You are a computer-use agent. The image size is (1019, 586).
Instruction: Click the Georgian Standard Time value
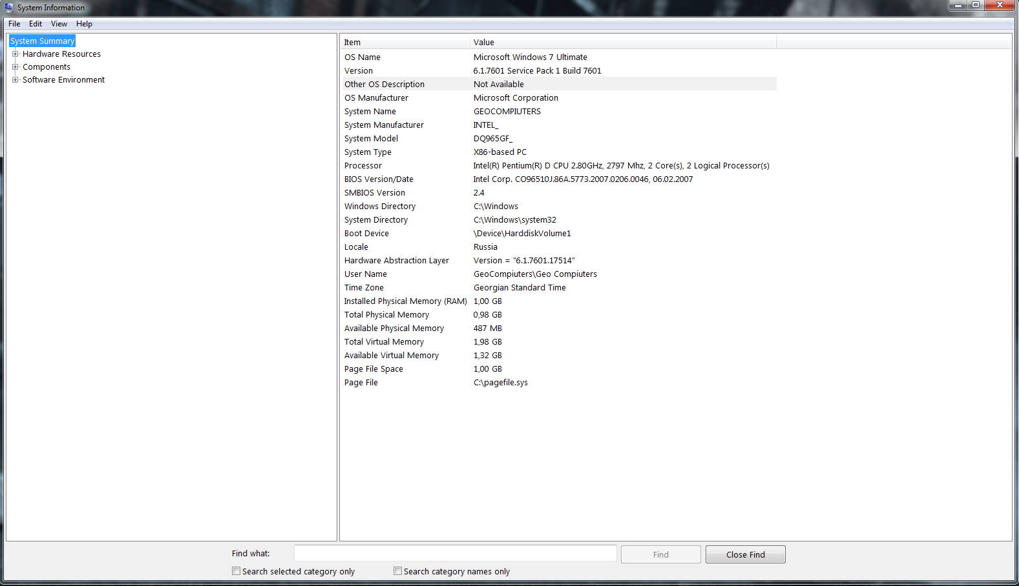coord(520,288)
